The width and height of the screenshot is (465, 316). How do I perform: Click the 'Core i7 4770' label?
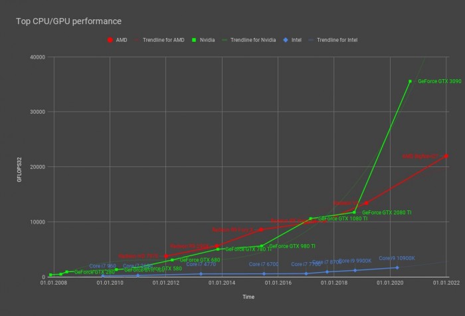(x=201, y=264)
